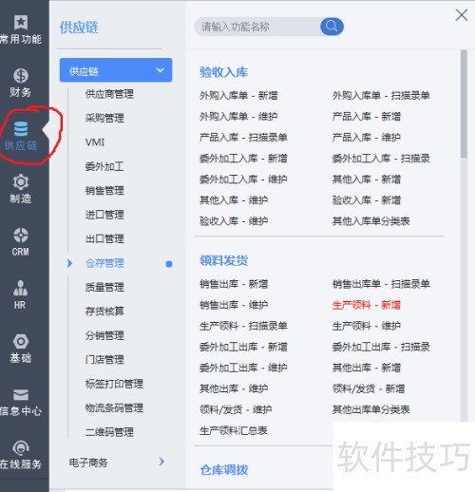Open 销售出库 - 维护
Viewport: 475px width, 492px height.
click(x=234, y=305)
